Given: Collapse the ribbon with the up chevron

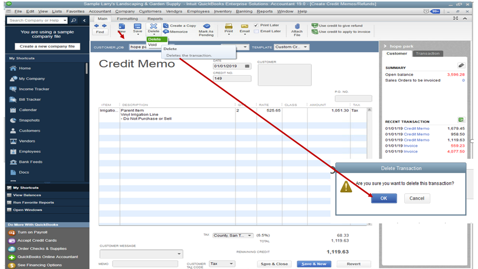Looking at the screenshot, I should [465, 18].
